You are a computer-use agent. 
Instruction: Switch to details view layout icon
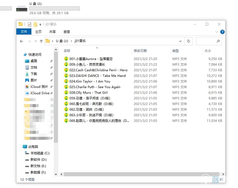215,179
